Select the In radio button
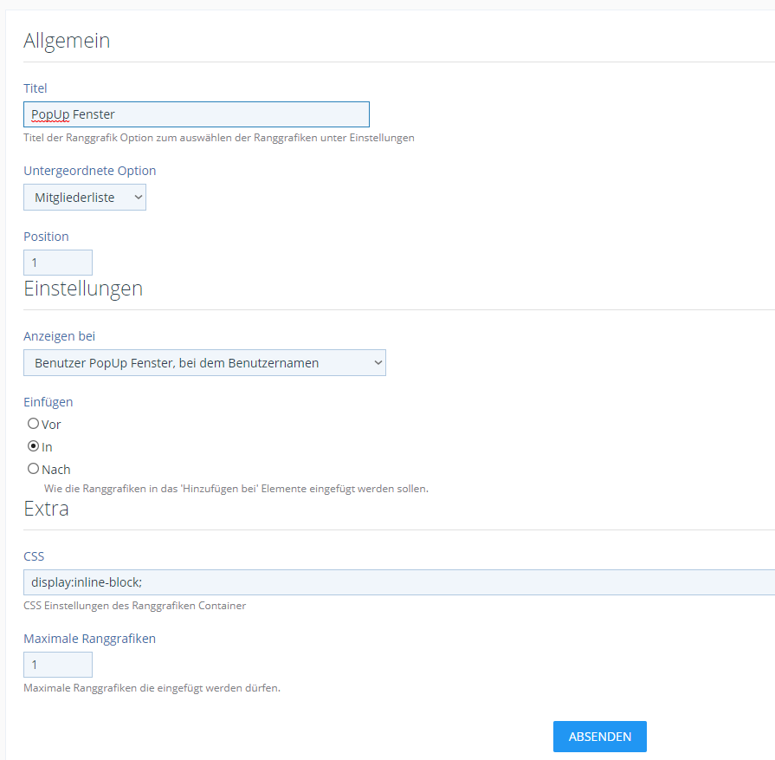The width and height of the screenshot is (775, 760). pos(34,447)
